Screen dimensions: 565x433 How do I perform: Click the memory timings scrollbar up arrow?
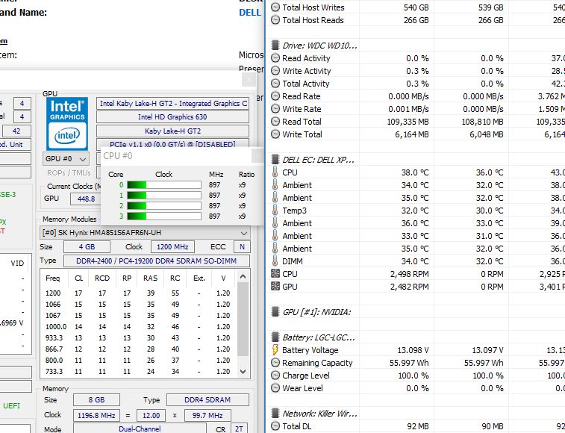[243, 277]
